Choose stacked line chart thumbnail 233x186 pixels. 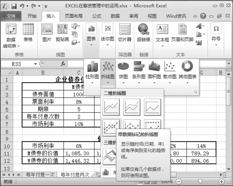[132, 107]
